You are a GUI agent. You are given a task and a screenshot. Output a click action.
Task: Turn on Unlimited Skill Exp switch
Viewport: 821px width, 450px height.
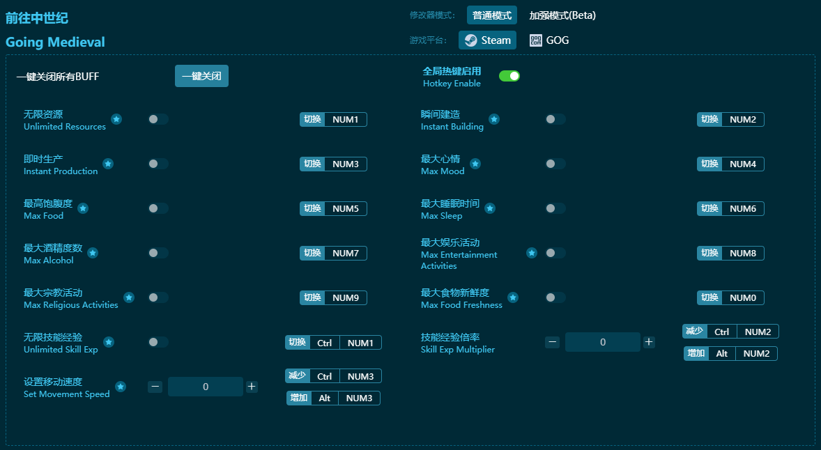158,342
